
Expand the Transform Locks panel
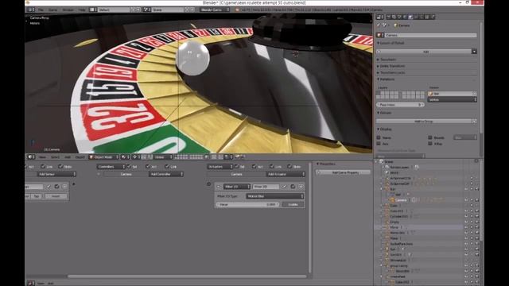click(390, 72)
